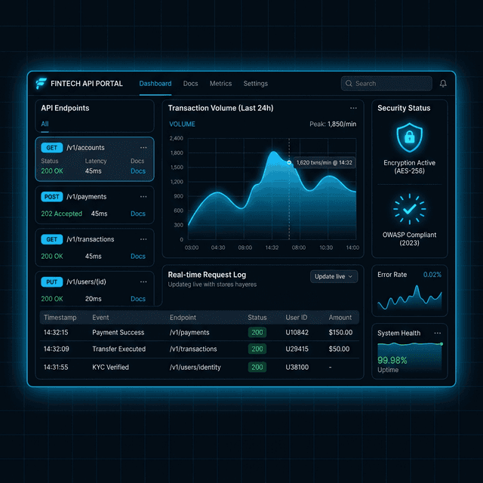This screenshot has width=483, height=483.
Task: Open the Transaction Volume panel options menu
Action: coord(353,108)
